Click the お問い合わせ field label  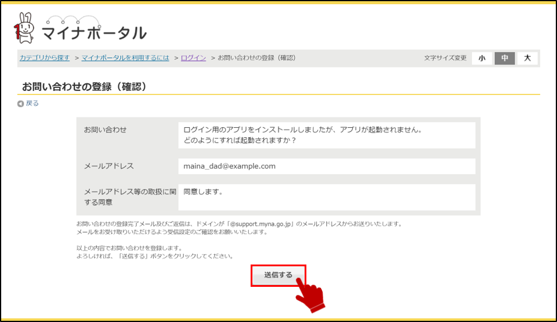pos(105,130)
